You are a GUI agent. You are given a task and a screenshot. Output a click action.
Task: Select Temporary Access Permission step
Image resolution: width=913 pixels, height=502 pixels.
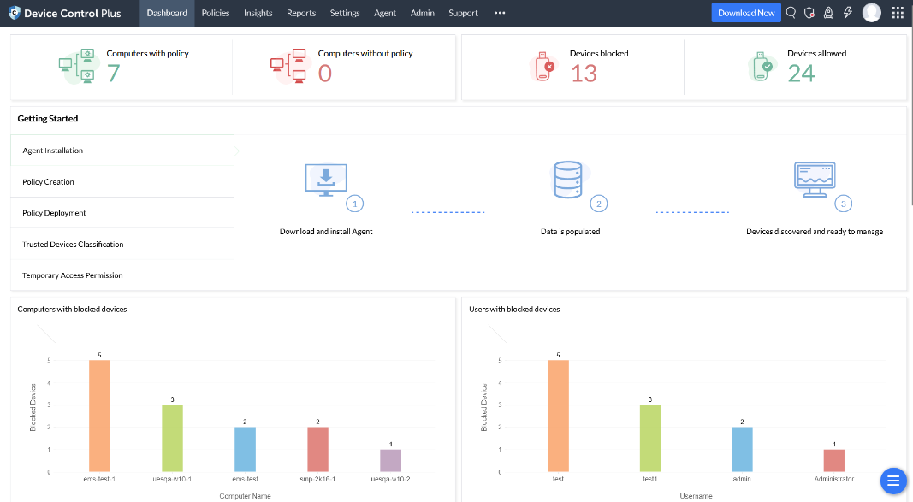click(x=122, y=275)
